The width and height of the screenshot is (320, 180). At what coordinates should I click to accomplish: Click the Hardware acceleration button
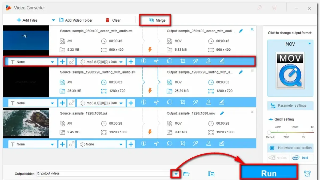pyautogui.click(x=290, y=148)
